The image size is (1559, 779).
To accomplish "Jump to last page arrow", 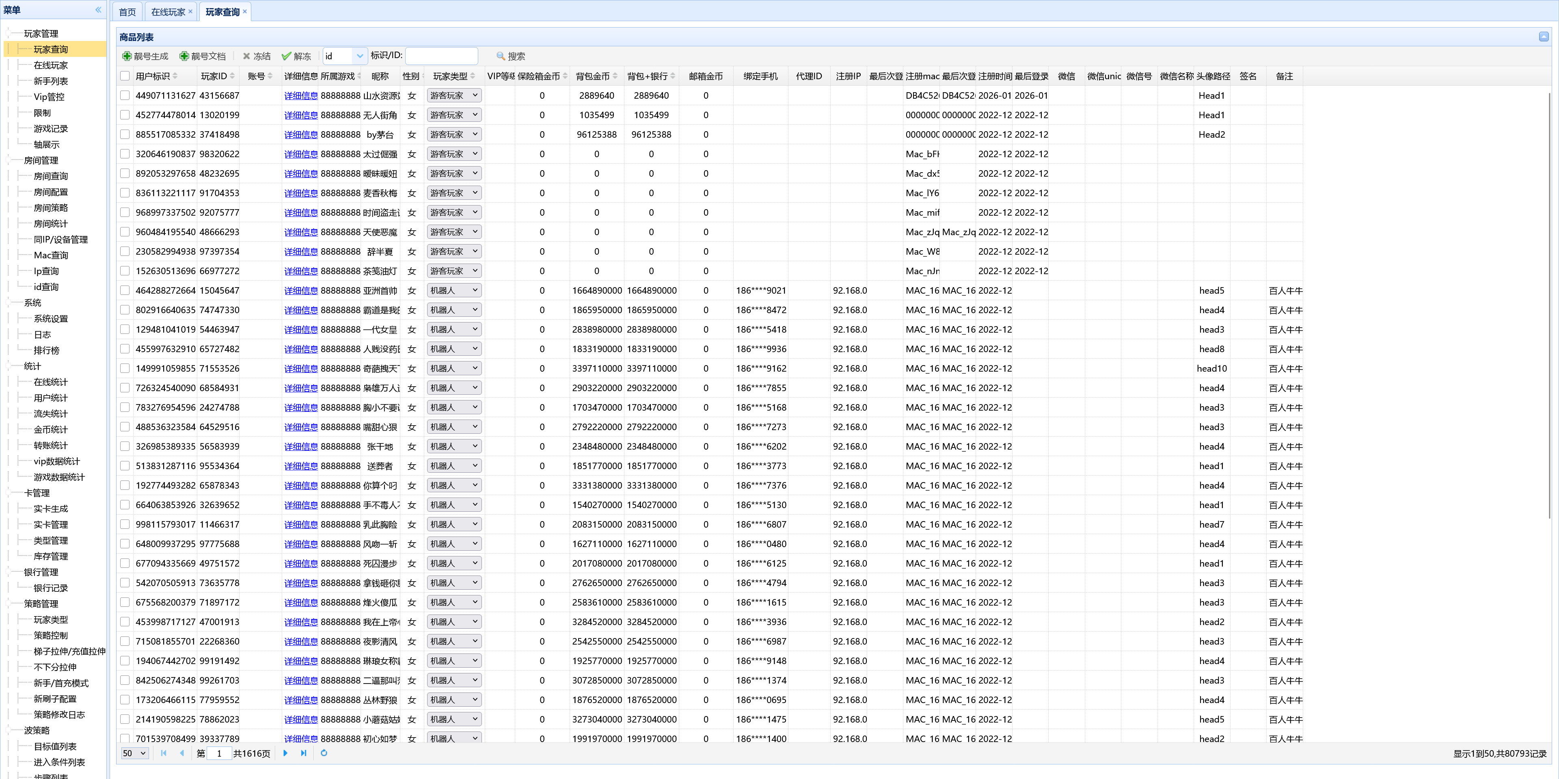I will pyautogui.click(x=304, y=753).
